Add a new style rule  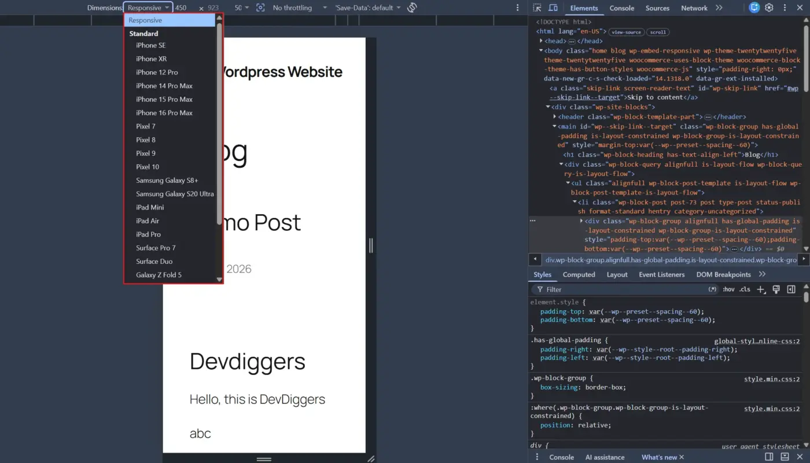click(761, 289)
